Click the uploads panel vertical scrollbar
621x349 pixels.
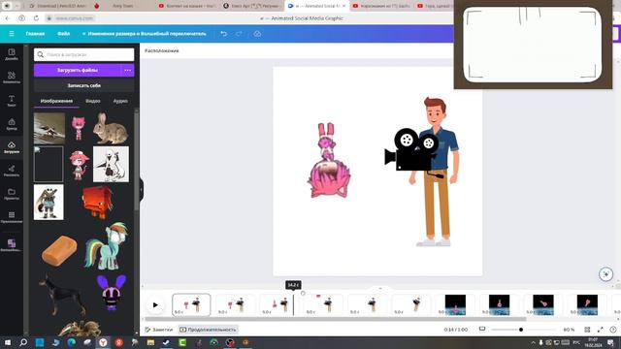click(137, 160)
